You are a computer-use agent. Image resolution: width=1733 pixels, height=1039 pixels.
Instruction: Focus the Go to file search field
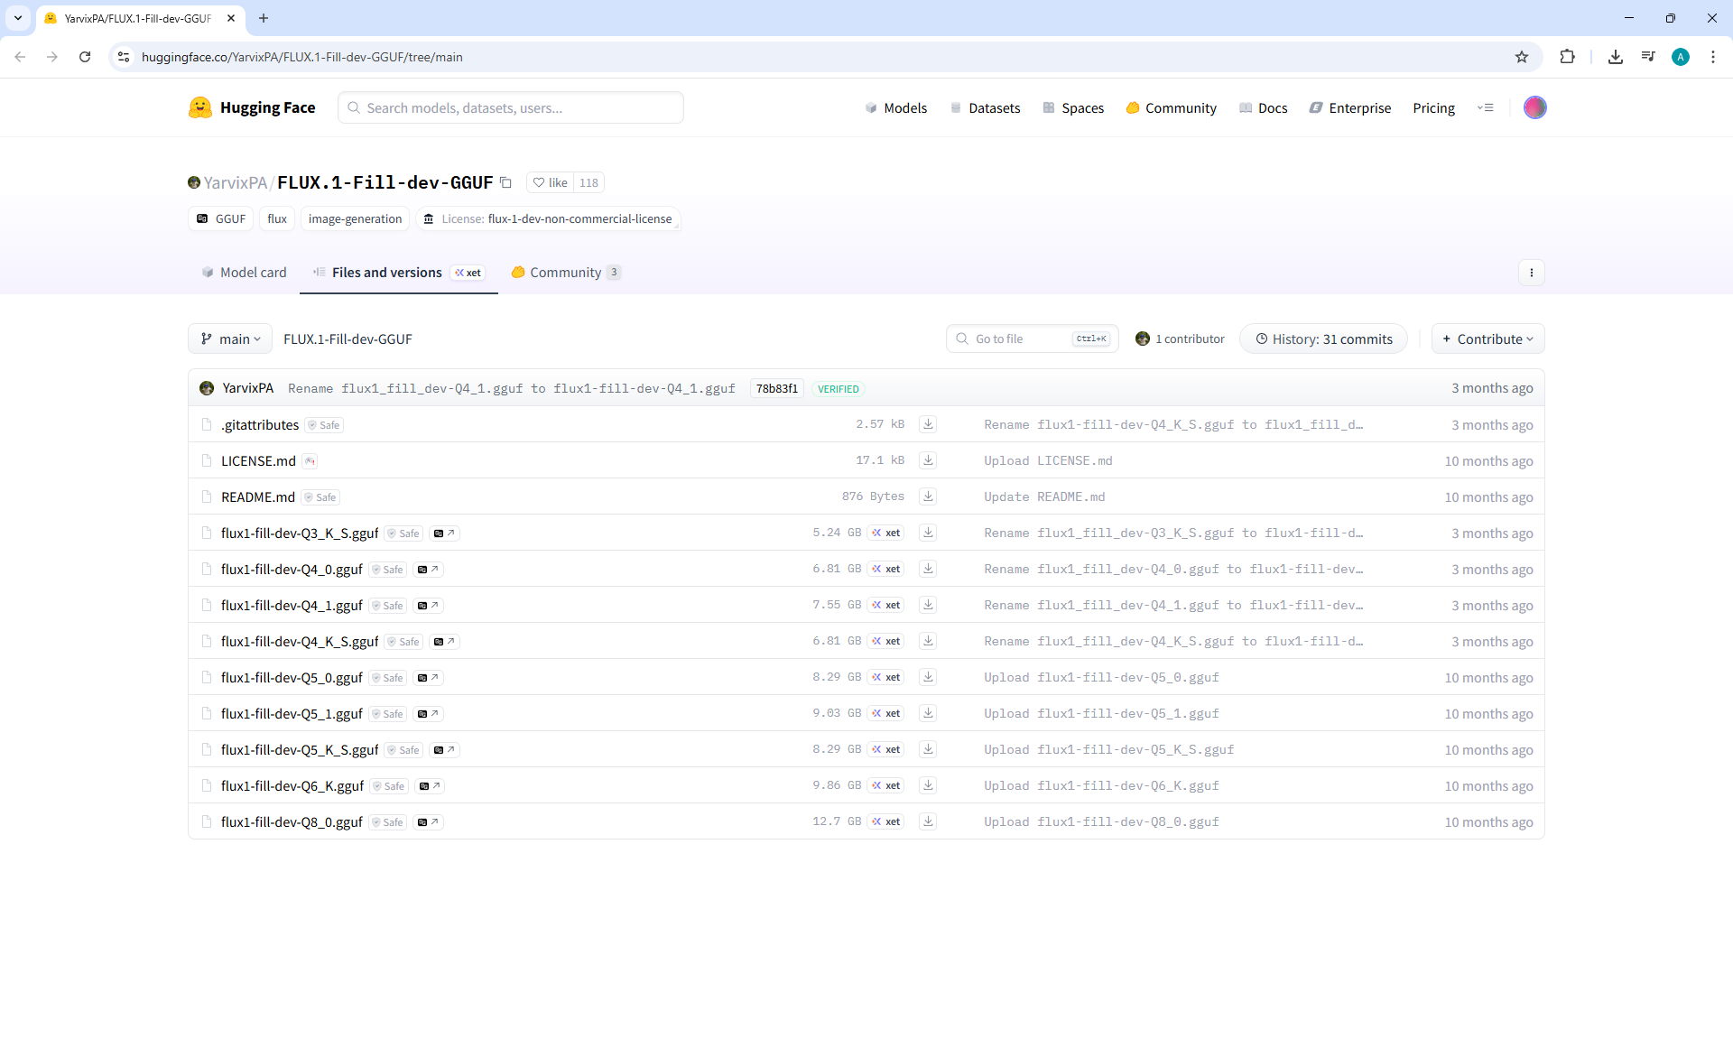(x=1020, y=339)
